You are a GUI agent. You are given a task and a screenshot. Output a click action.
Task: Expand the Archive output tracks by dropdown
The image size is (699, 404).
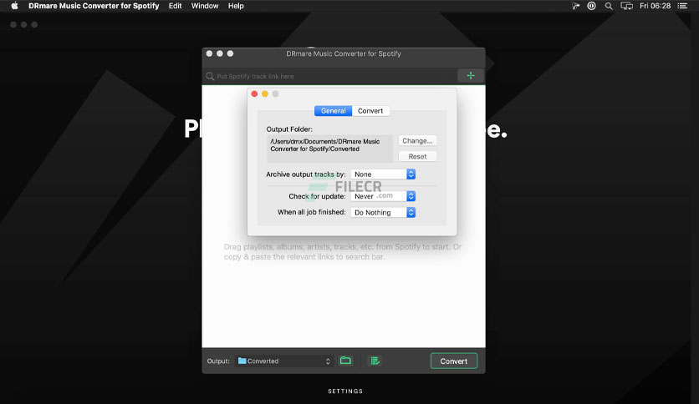[383, 174]
